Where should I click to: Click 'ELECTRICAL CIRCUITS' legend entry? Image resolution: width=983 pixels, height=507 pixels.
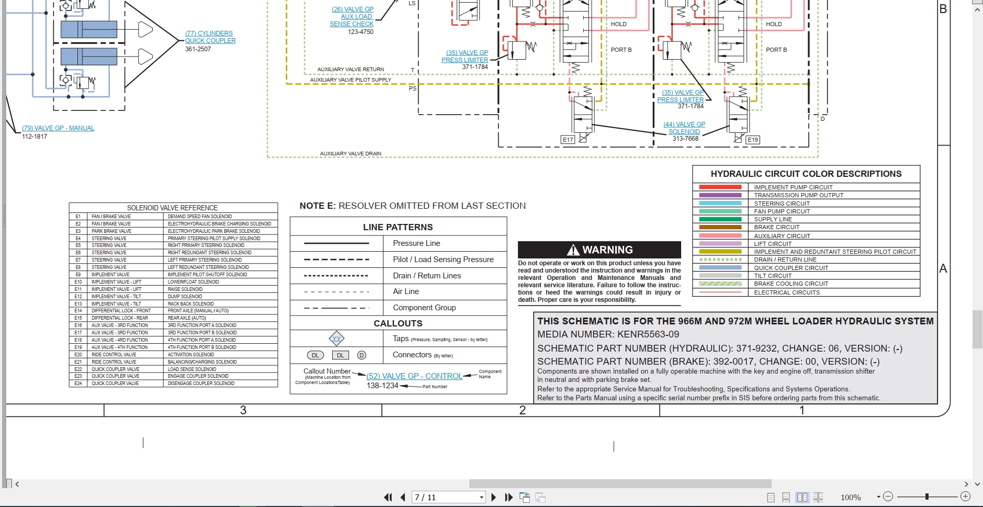[787, 292]
